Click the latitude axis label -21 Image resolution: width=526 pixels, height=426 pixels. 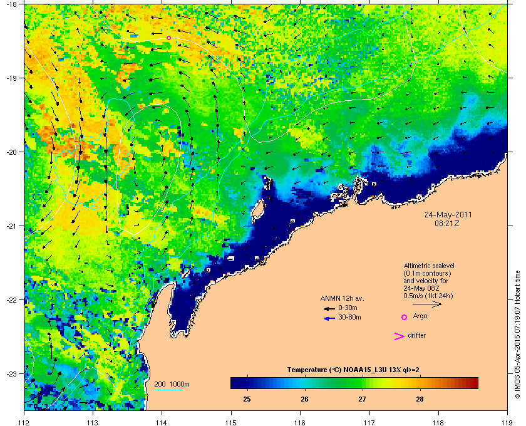[x=11, y=226]
